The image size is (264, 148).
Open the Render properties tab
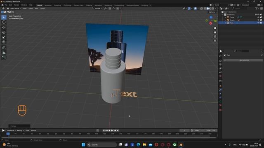pyautogui.click(x=220, y=60)
